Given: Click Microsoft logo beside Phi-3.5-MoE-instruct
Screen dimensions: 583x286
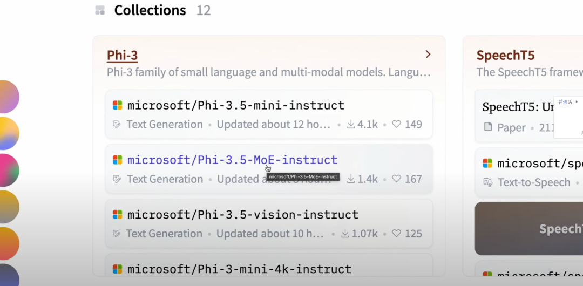Looking at the screenshot, I should pos(118,160).
